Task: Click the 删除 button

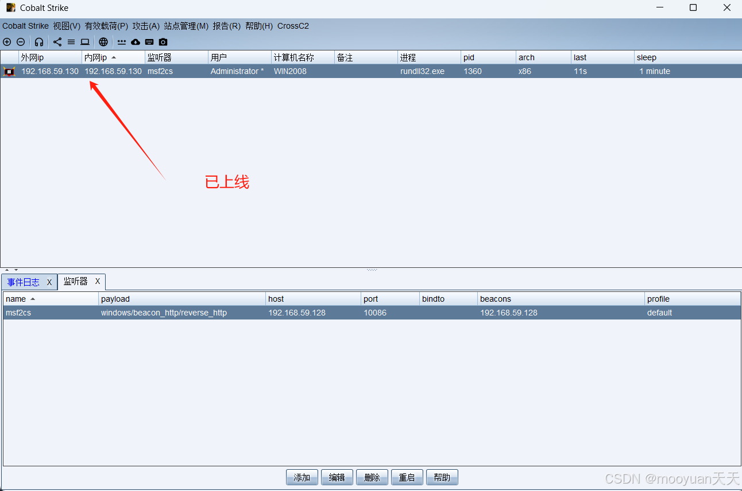Action: pos(372,477)
